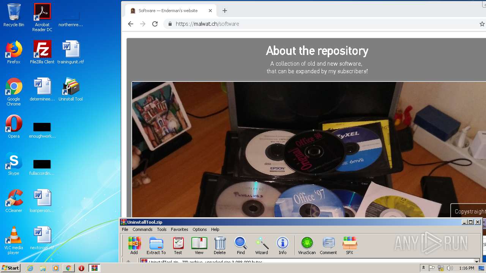Bookmark this page with star icon
Viewport: 486px width, 273px height.
[x=482, y=24]
